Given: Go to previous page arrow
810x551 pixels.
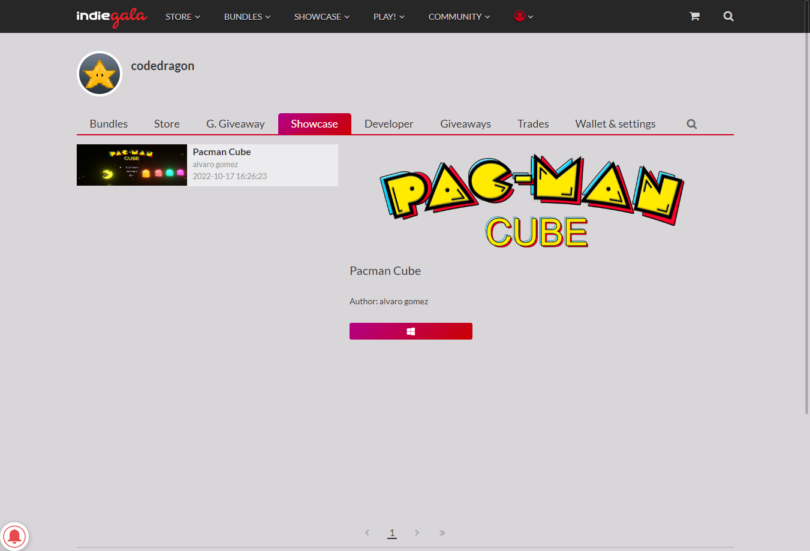Looking at the screenshot, I should pyautogui.click(x=367, y=532).
